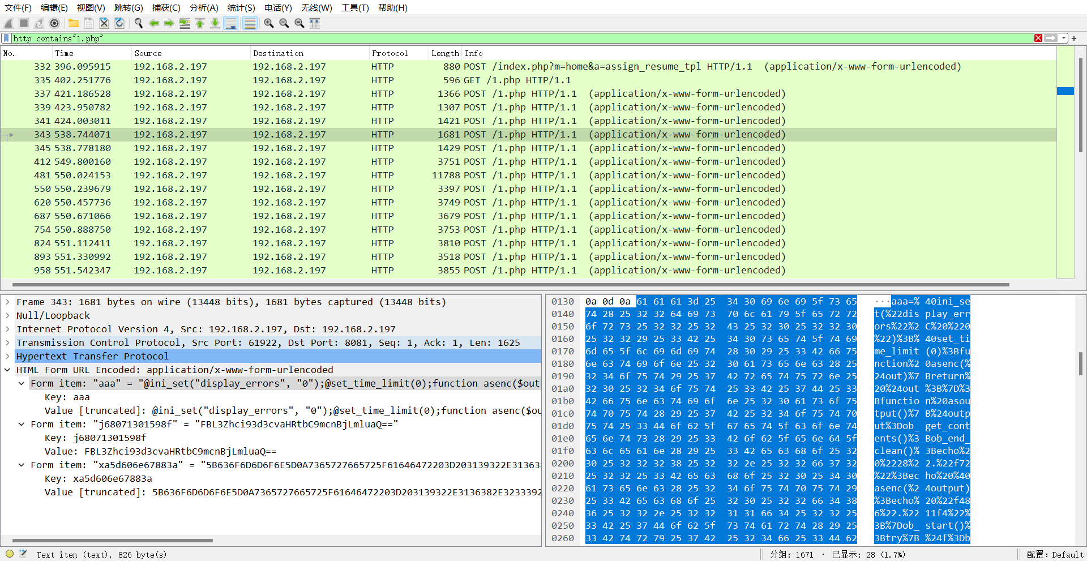The width and height of the screenshot is (1087, 561).
Task: Save the capture file
Action: tap(89, 23)
